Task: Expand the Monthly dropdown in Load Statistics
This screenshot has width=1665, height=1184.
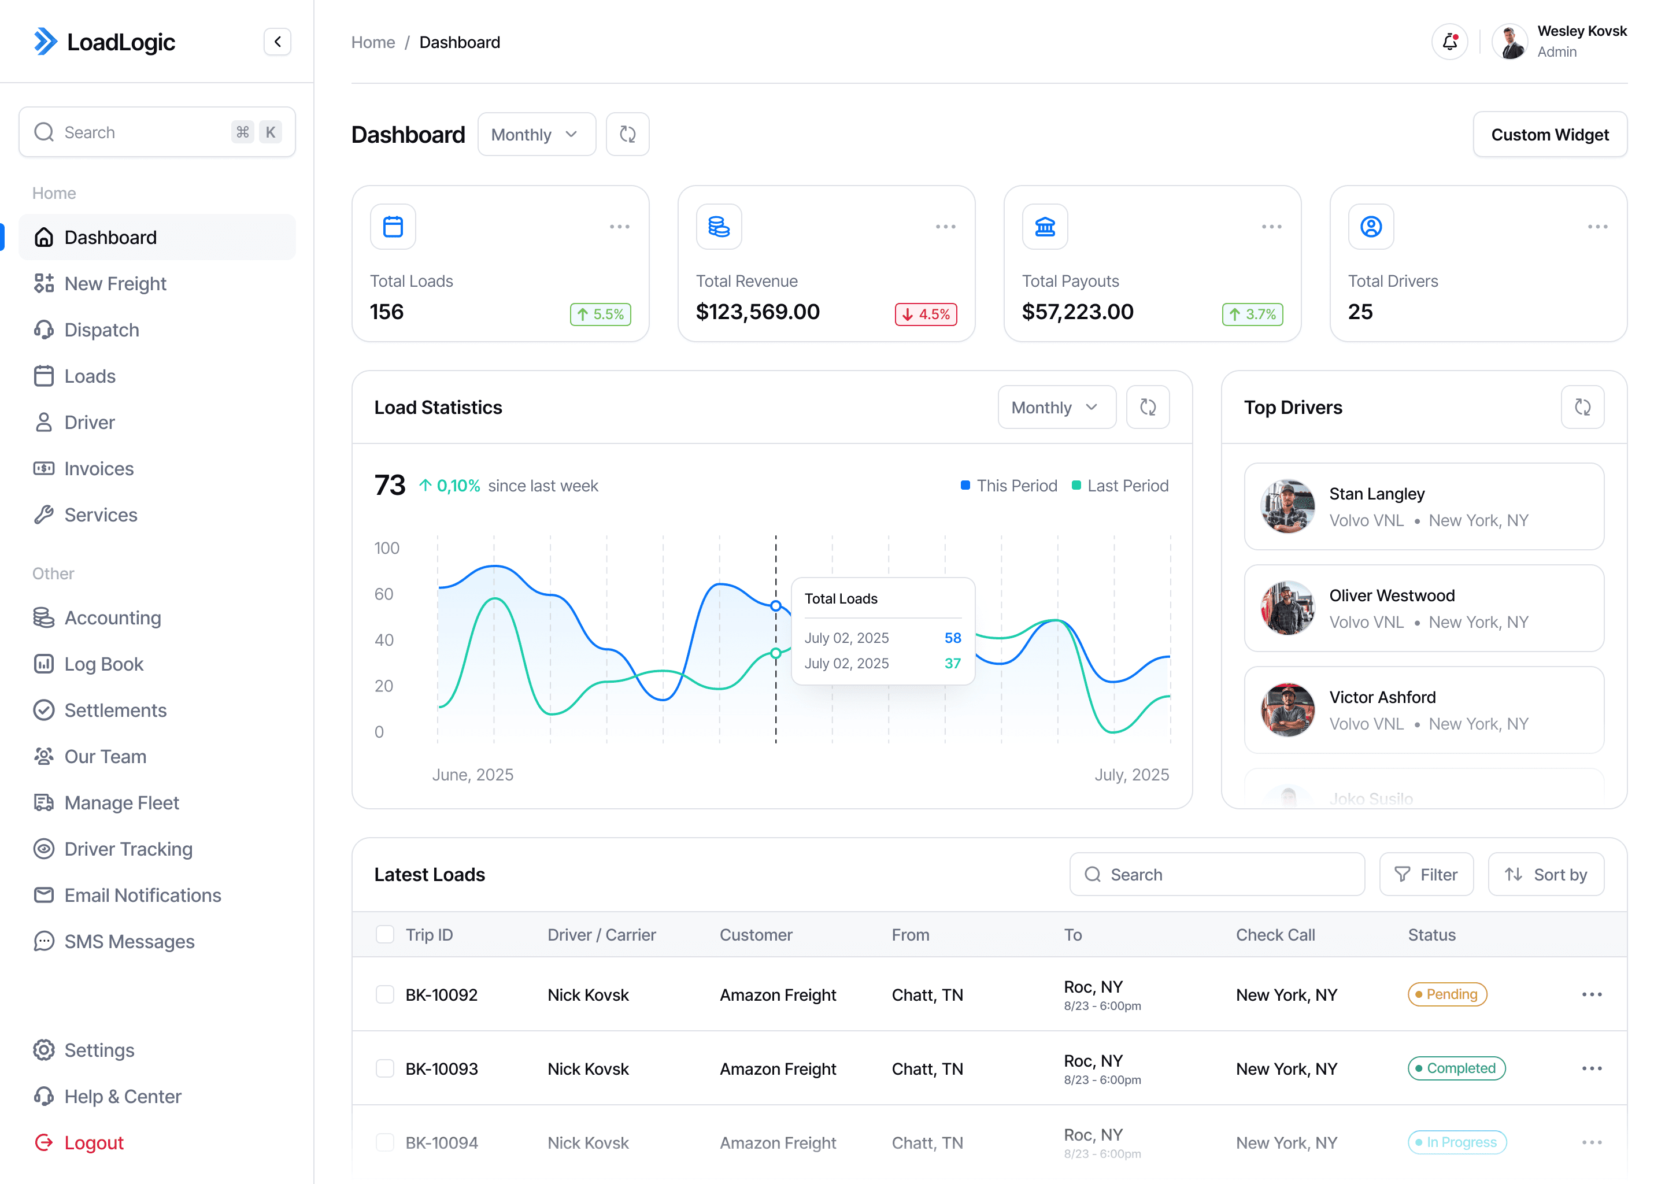Action: [x=1056, y=407]
